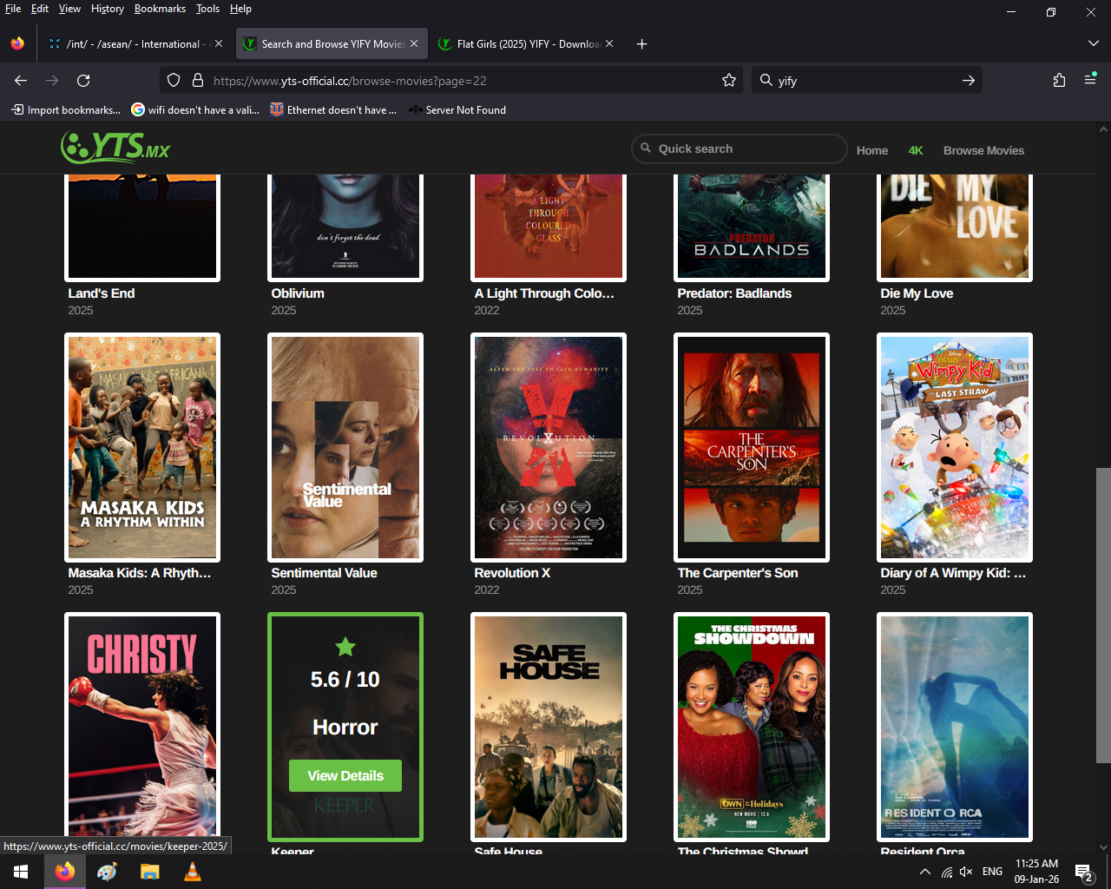Open the site security padlock icon
1111x889 pixels.
pos(198,81)
